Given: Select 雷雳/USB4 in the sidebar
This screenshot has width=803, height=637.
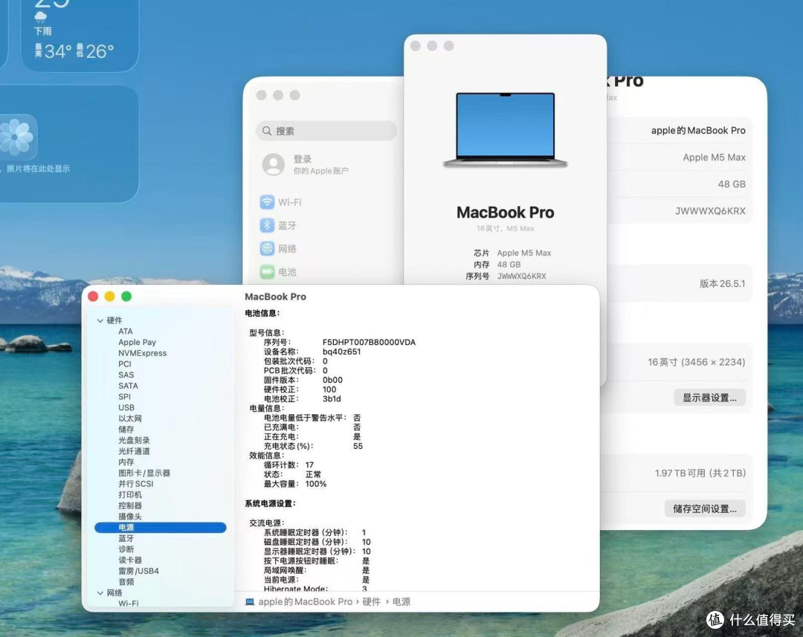Looking at the screenshot, I should point(139,571).
